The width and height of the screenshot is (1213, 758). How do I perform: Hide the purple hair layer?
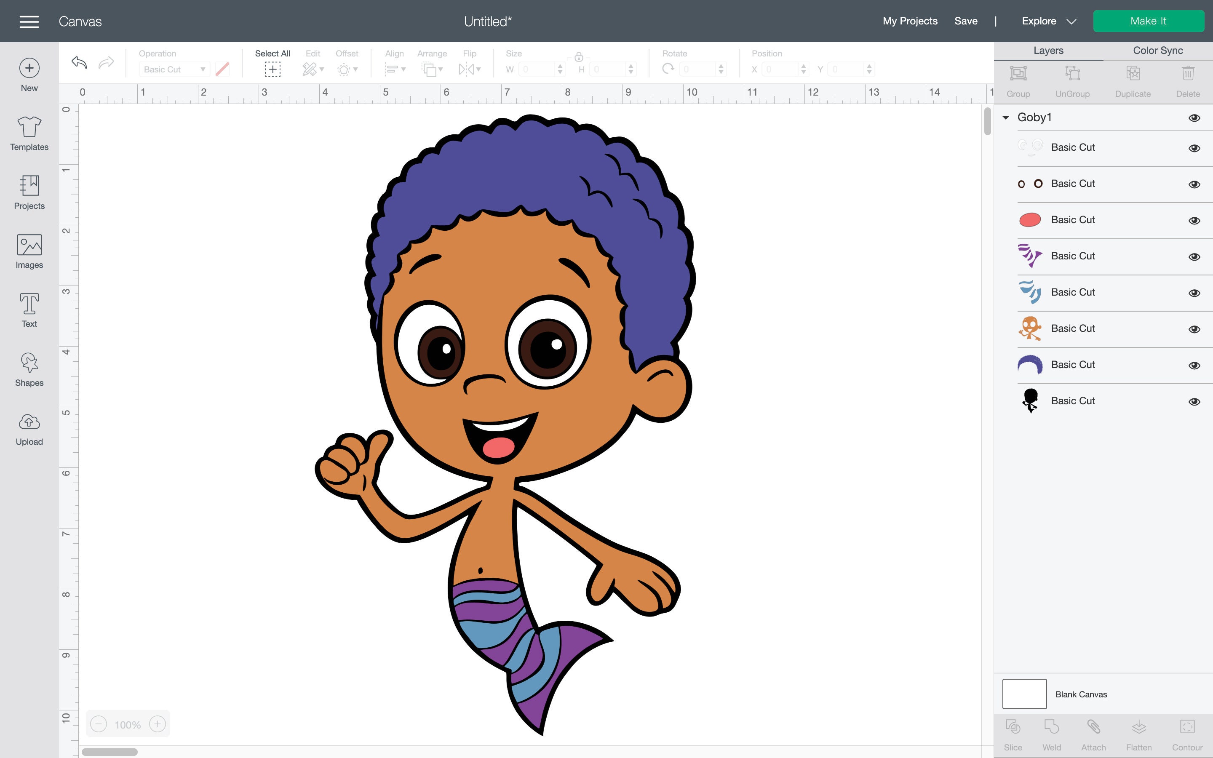(1194, 365)
